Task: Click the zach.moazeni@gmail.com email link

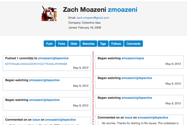Action: (x=93, y=18)
